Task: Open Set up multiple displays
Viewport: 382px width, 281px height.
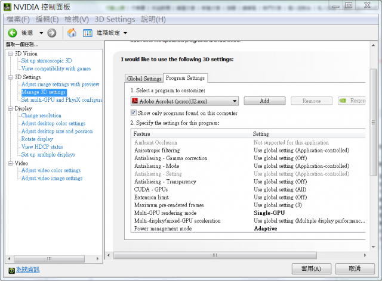Action: 48,155
